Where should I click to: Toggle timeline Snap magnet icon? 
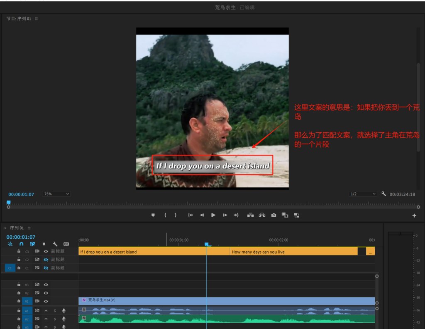click(x=22, y=244)
